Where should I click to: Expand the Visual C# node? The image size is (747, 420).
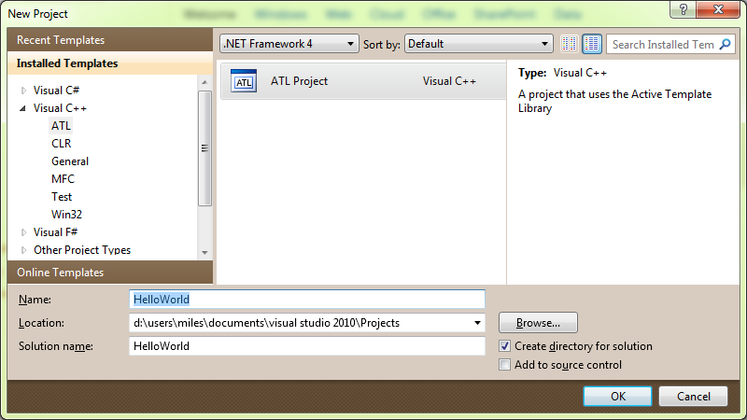23,91
